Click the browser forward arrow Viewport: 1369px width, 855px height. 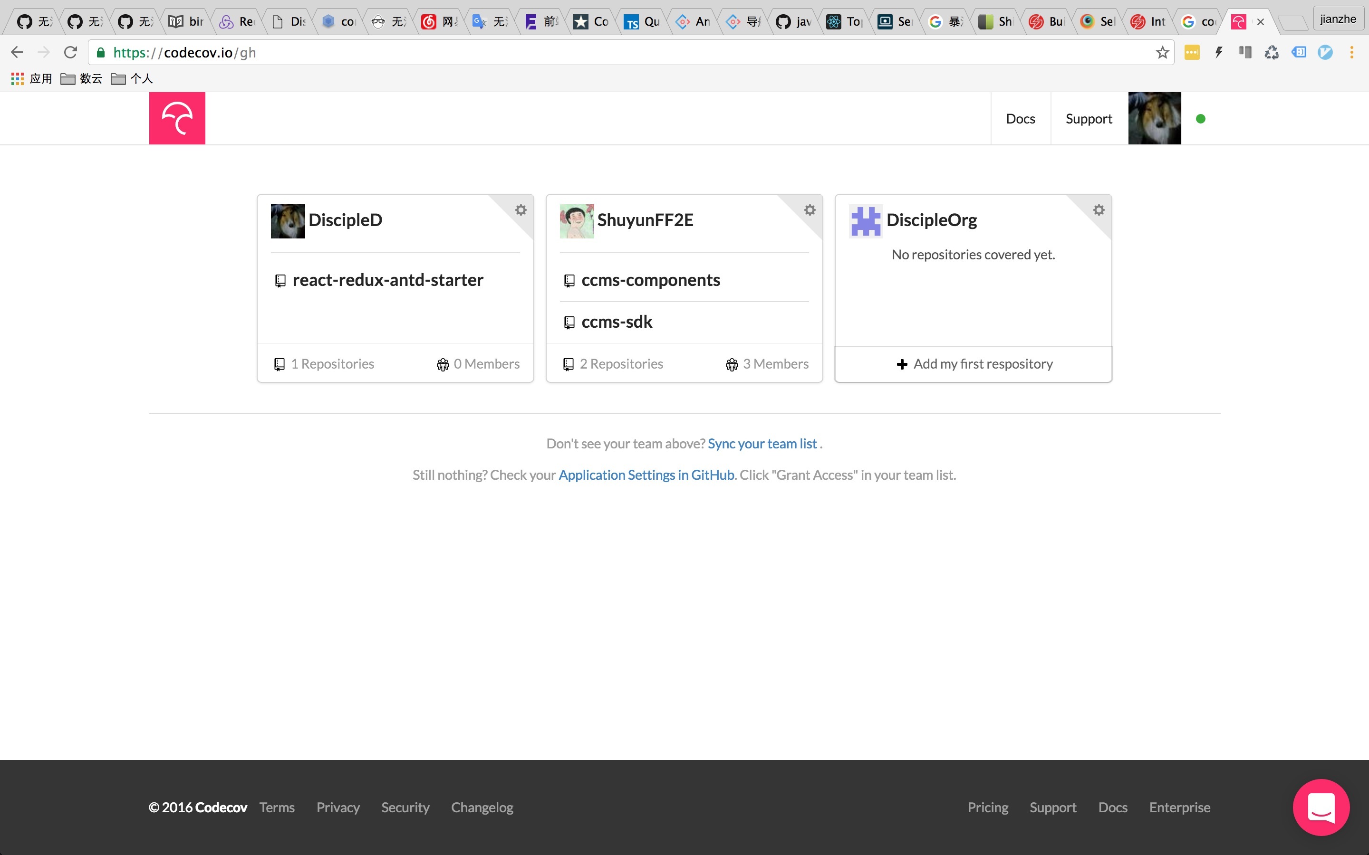44,53
